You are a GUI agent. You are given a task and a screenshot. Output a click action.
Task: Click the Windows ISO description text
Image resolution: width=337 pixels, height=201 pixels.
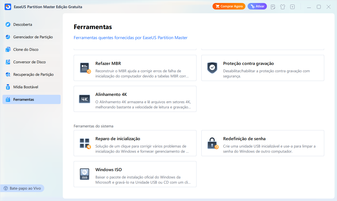(x=143, y=180)
